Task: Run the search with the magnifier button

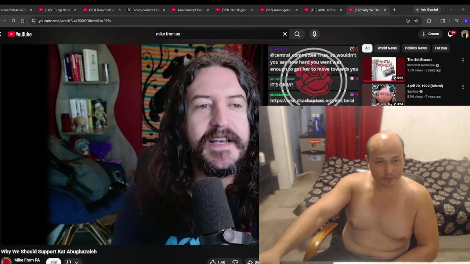Action: coord(297,34)
